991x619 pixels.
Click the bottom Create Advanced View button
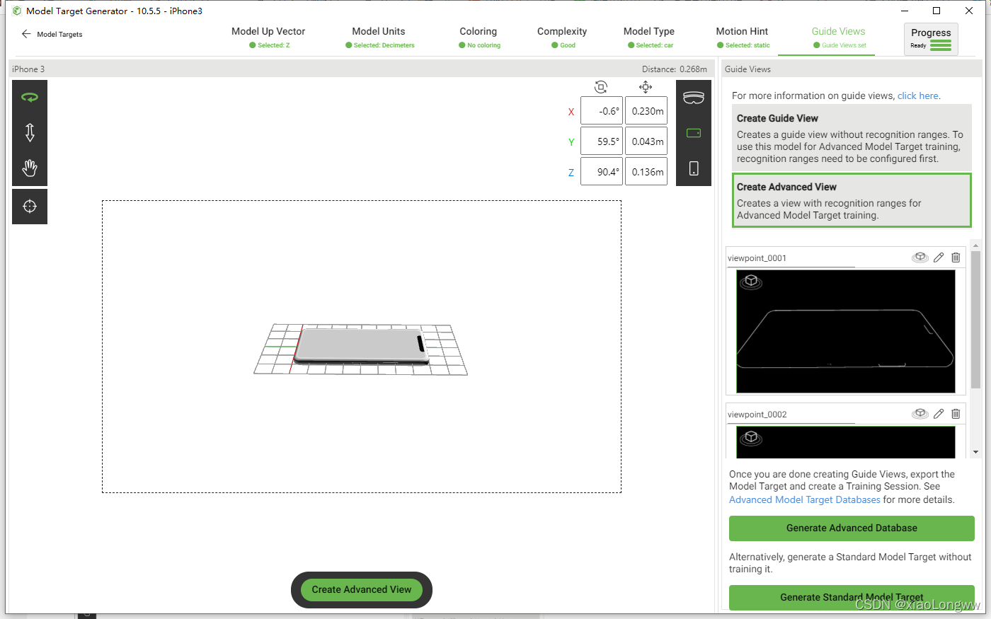tap(362, 589)
